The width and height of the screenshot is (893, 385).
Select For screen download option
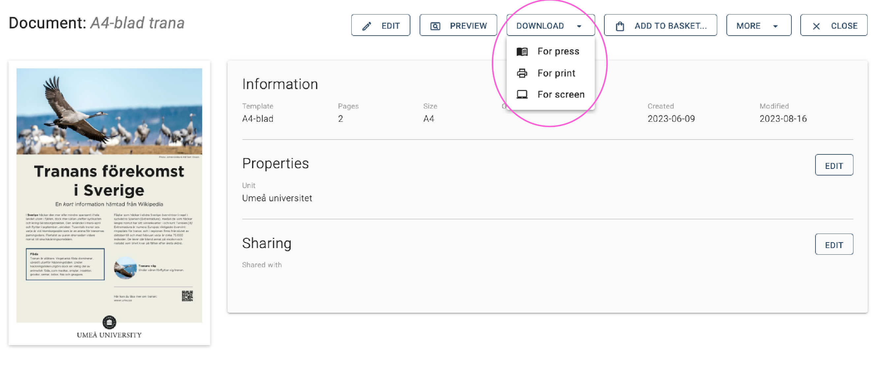(560, 94)
